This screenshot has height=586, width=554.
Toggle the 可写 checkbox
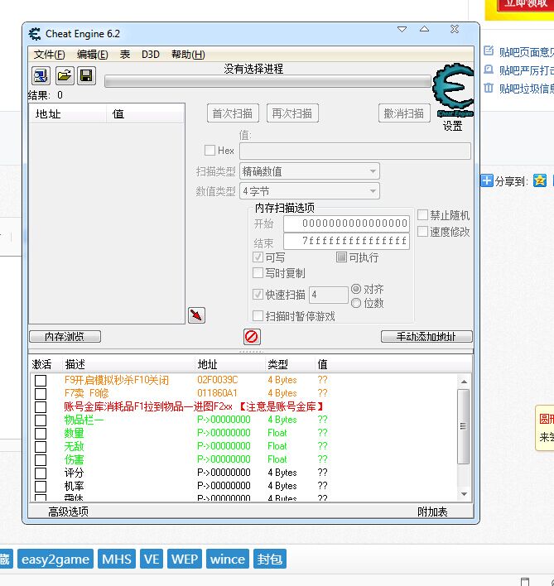pos(258,257)
